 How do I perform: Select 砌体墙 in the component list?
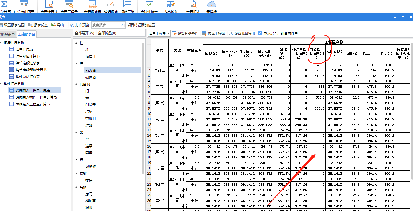coord(91,77)
